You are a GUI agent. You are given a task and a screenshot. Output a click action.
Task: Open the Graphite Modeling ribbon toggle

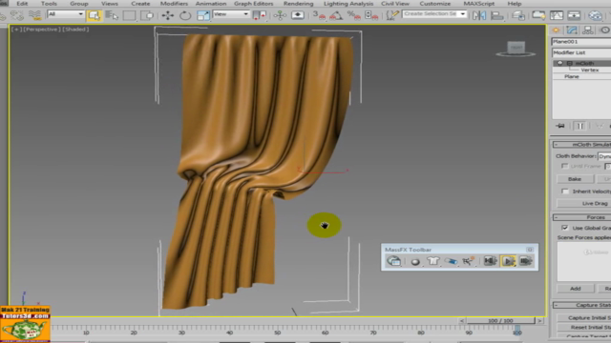point(538,15)
